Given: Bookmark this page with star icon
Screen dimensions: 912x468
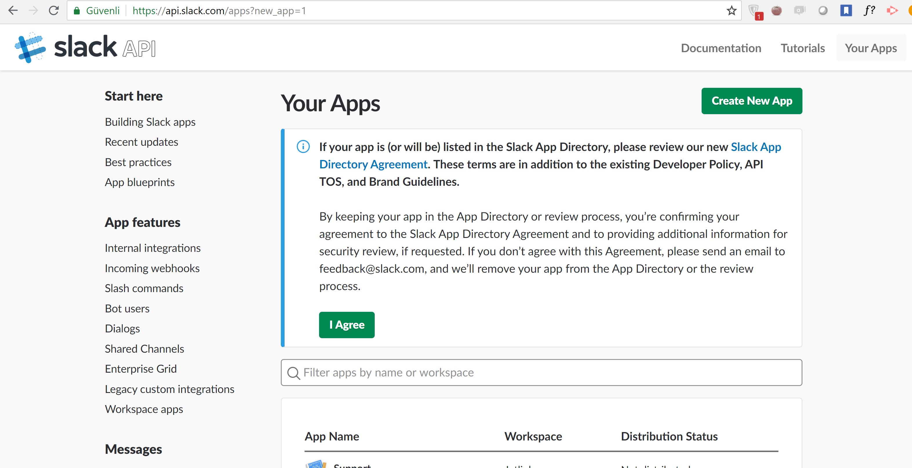Looking at the screenshot, I should click(x=731, y=11).
